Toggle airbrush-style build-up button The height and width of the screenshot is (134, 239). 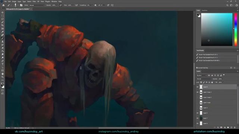[x=76, y=5]
